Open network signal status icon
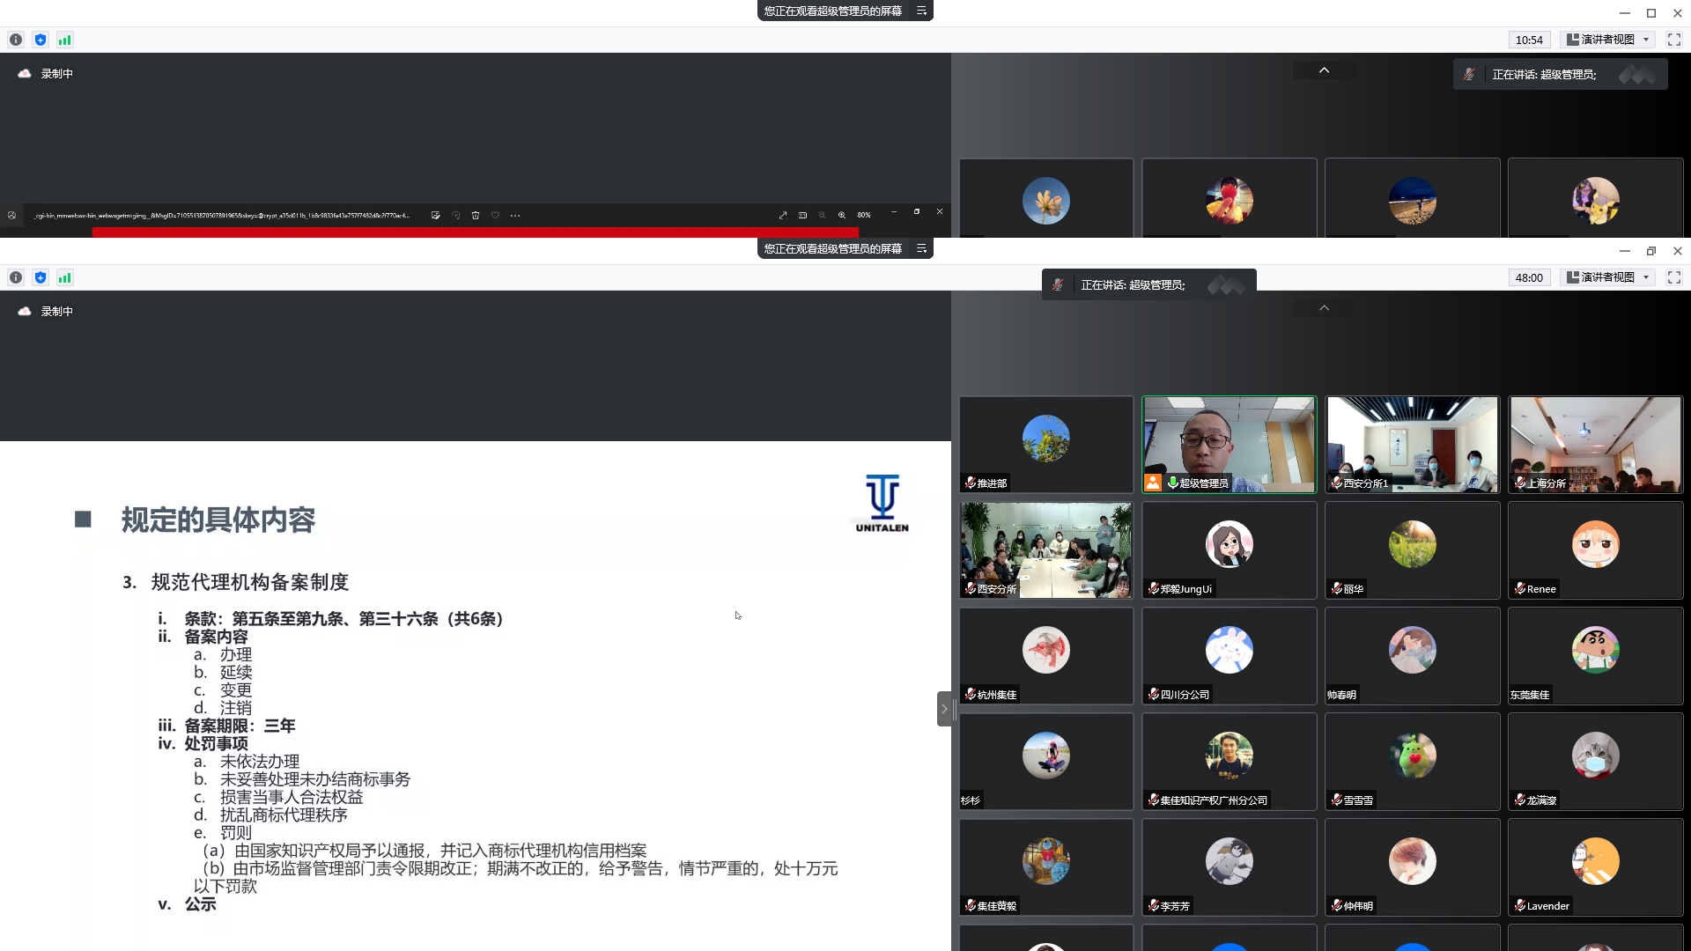The width and height of the screenshot is (1691, 951). pos(64,277)
